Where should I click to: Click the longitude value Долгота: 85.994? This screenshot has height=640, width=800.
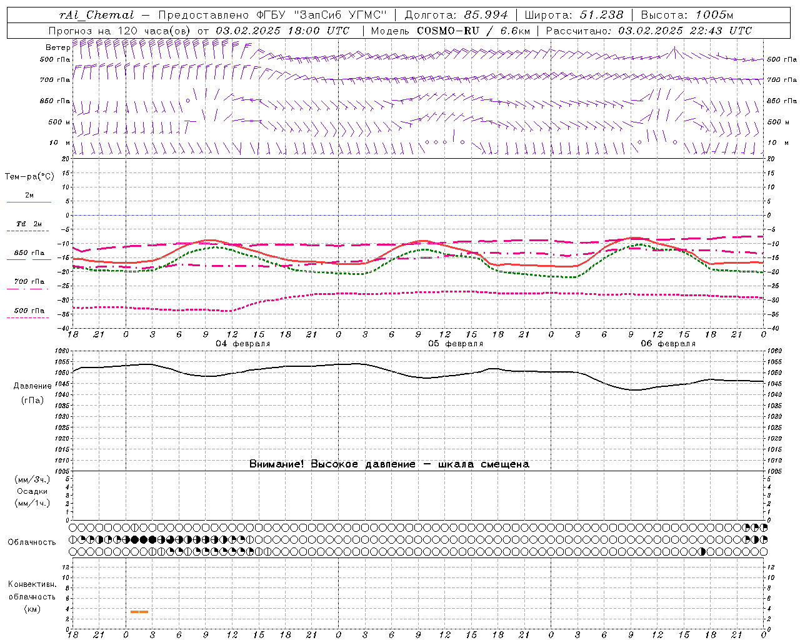point(456,15)
